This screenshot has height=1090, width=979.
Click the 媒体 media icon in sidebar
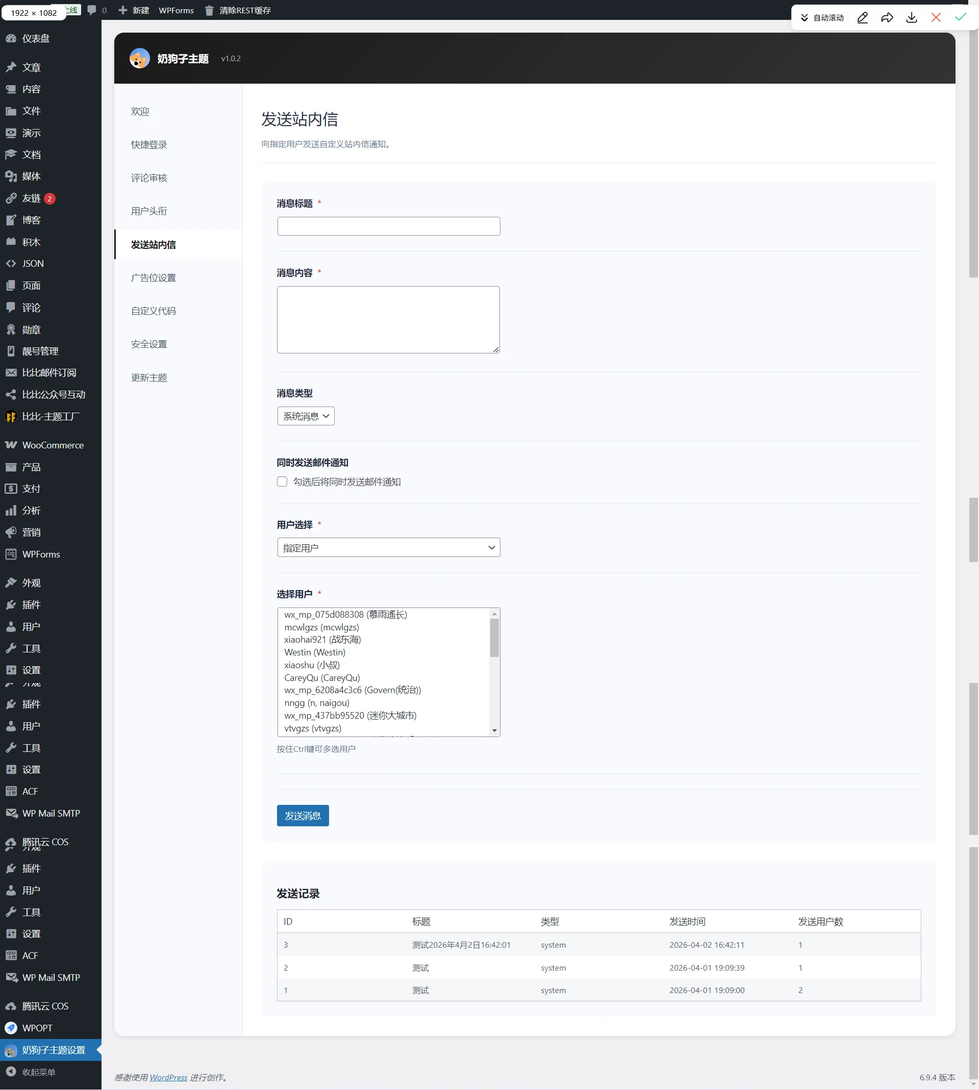pos(11,176)
